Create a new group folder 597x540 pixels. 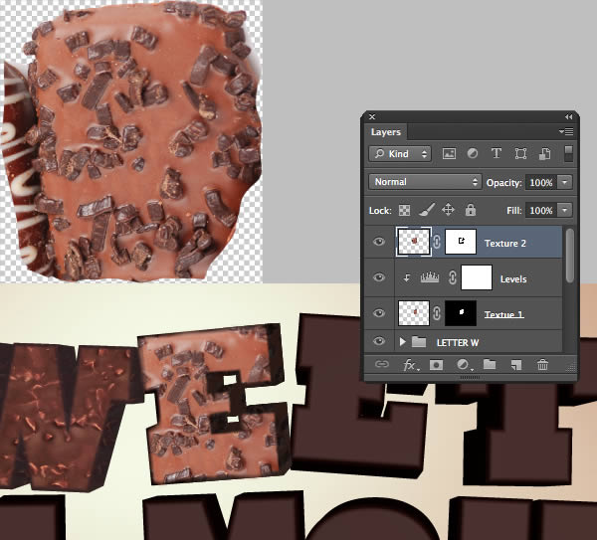490,364
